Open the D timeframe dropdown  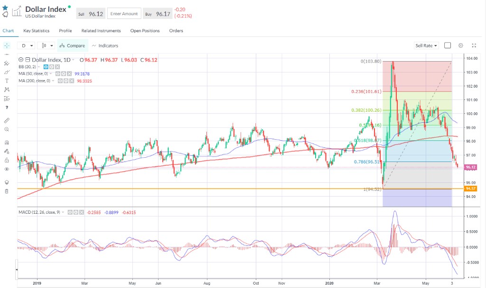coord(27,45)
